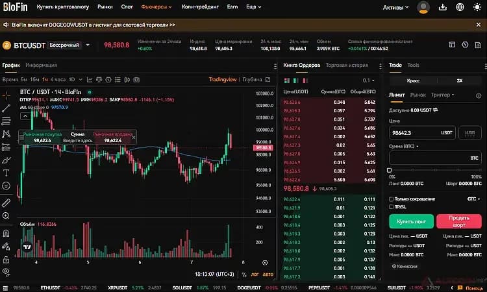
Task: Open the calculator button beside price
Action: pyautogui.click(x=470, y=133)
